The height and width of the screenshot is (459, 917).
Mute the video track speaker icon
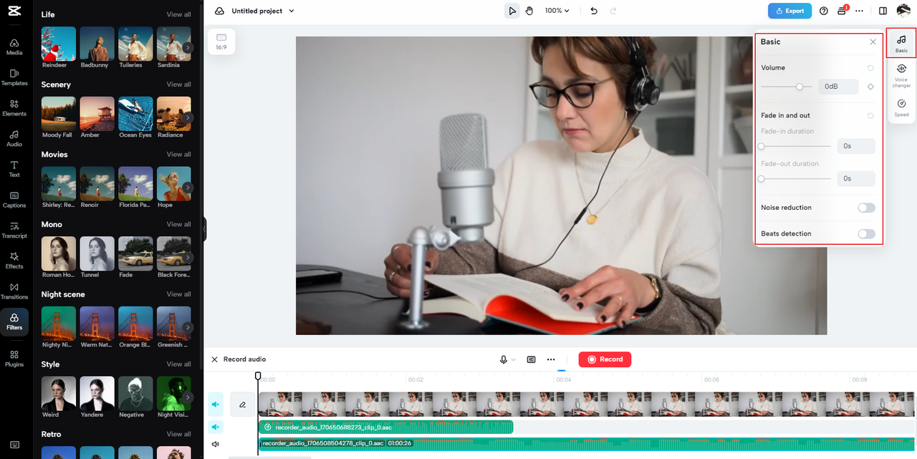tap(216, 405)
